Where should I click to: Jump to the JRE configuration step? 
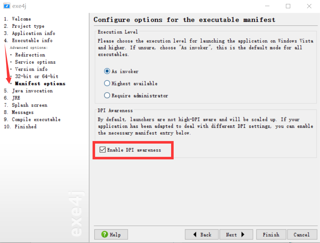[x=16, y=98]
